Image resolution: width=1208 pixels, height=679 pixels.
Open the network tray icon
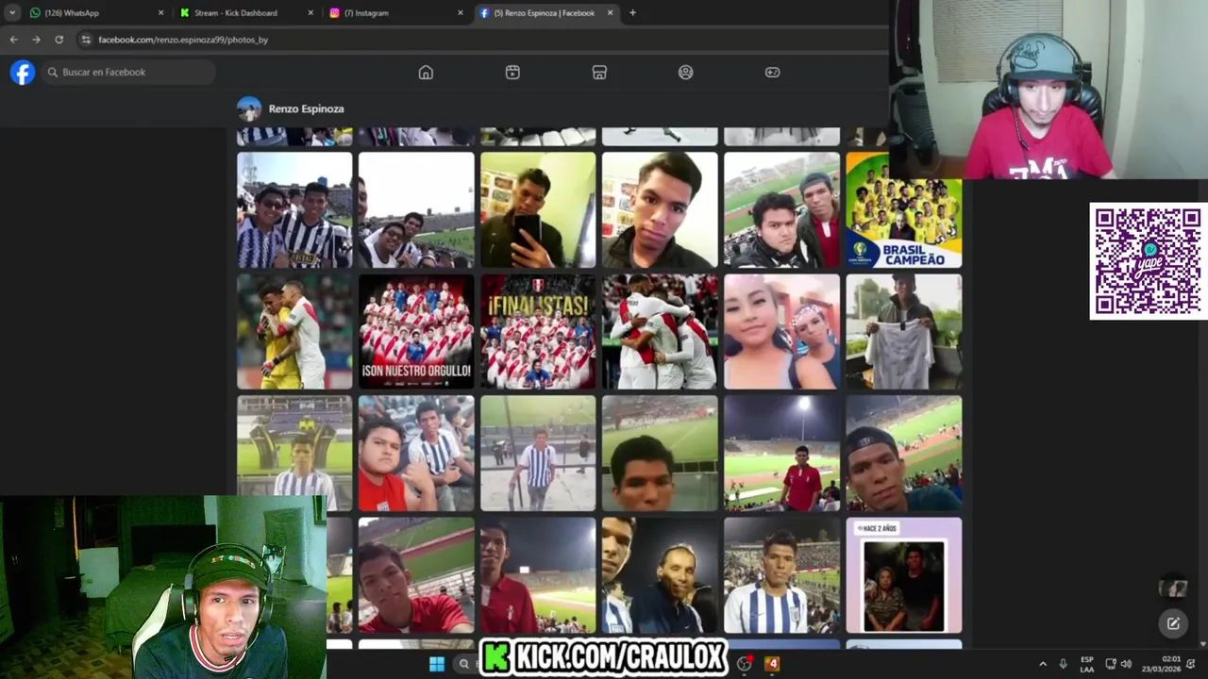[x=1111, y=664]
